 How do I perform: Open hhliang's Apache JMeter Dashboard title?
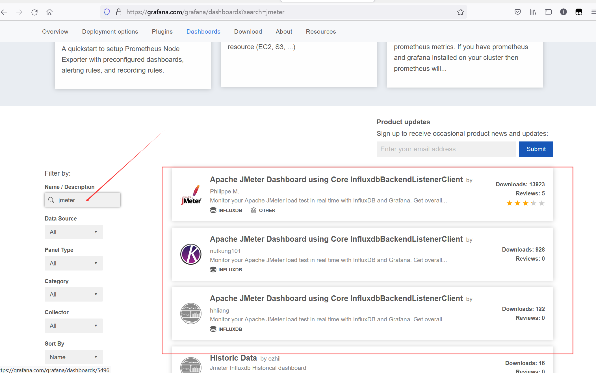[336, 298]
